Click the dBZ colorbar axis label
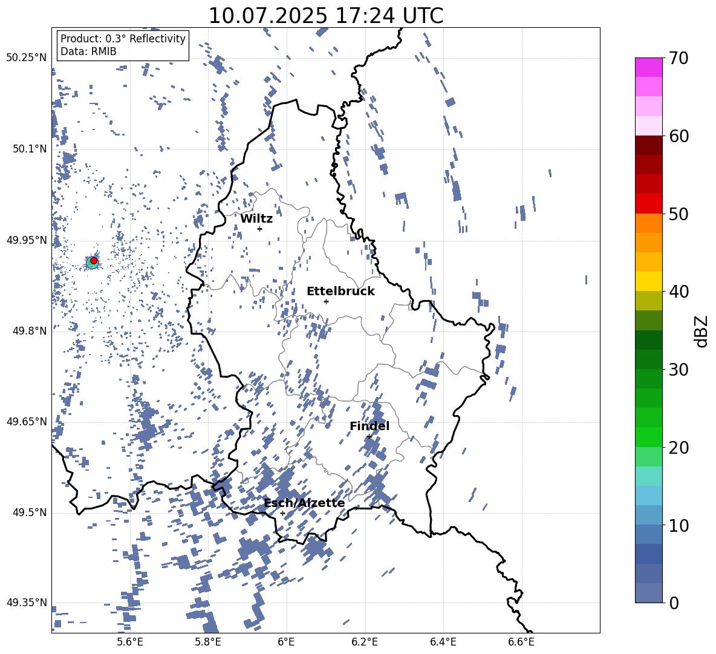This screenshot has height=654, width=716. tap(702, 331)
